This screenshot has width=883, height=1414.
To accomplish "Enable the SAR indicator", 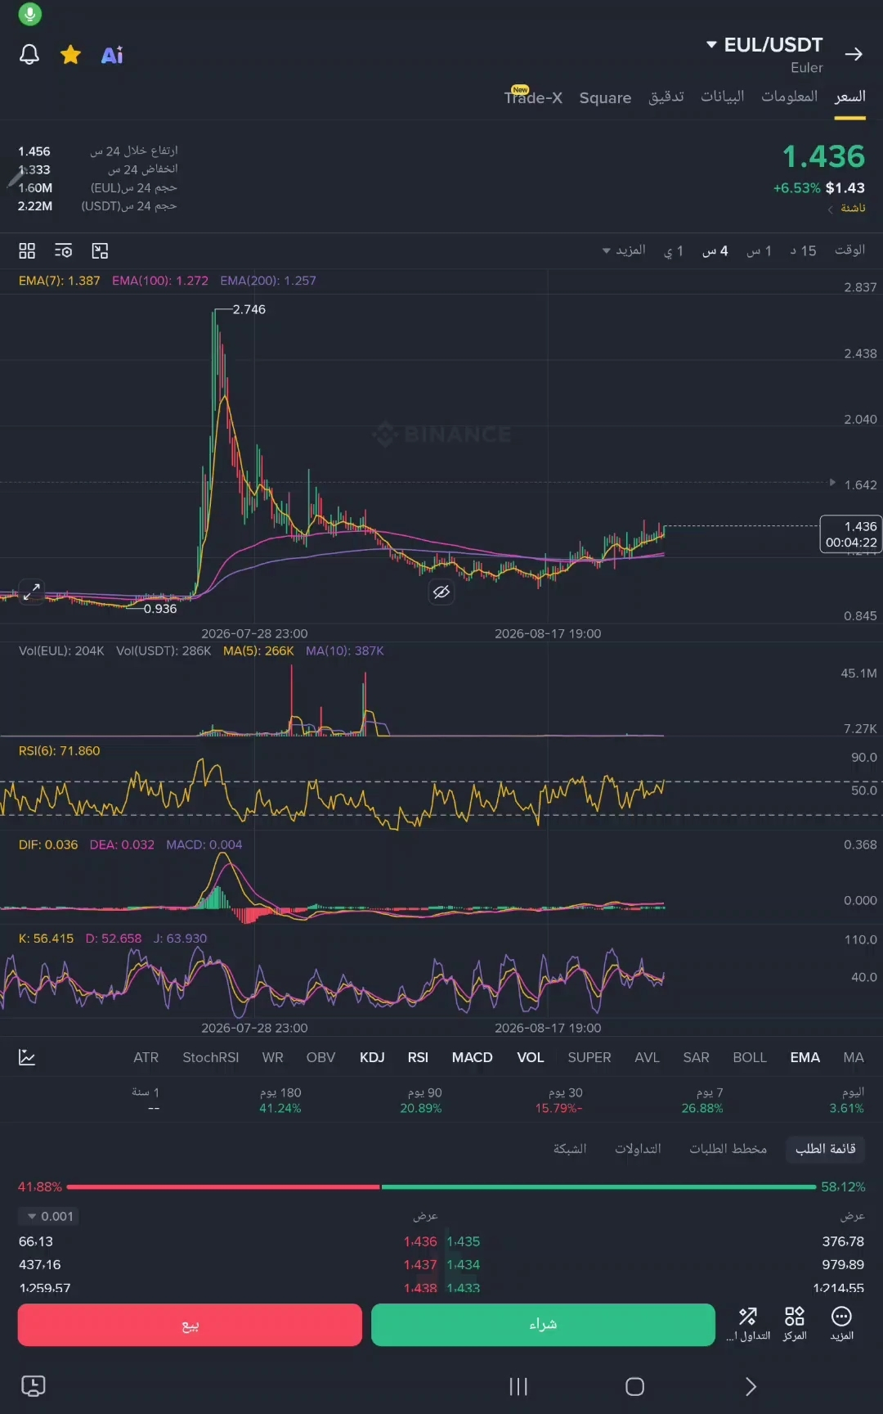I will click(x=697, y=1057).
